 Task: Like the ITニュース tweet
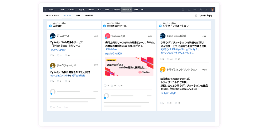pos(66,55)
